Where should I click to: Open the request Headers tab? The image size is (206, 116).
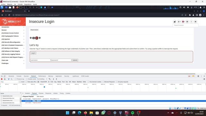tap(27, 93)
